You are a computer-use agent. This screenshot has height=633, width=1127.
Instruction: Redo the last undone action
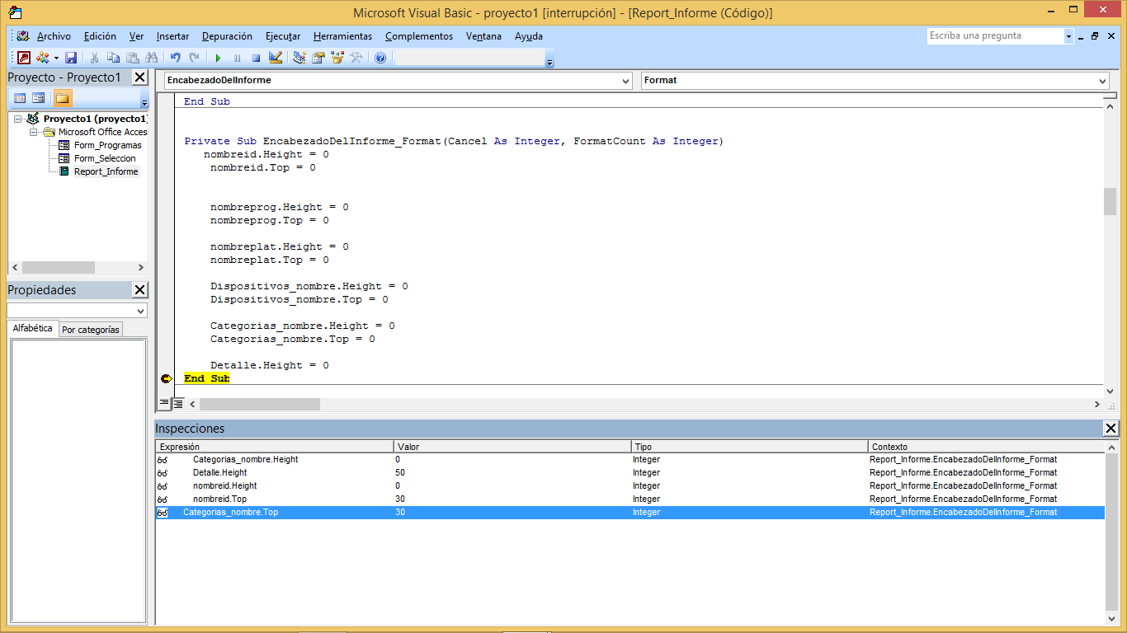[x=194, y=58]
